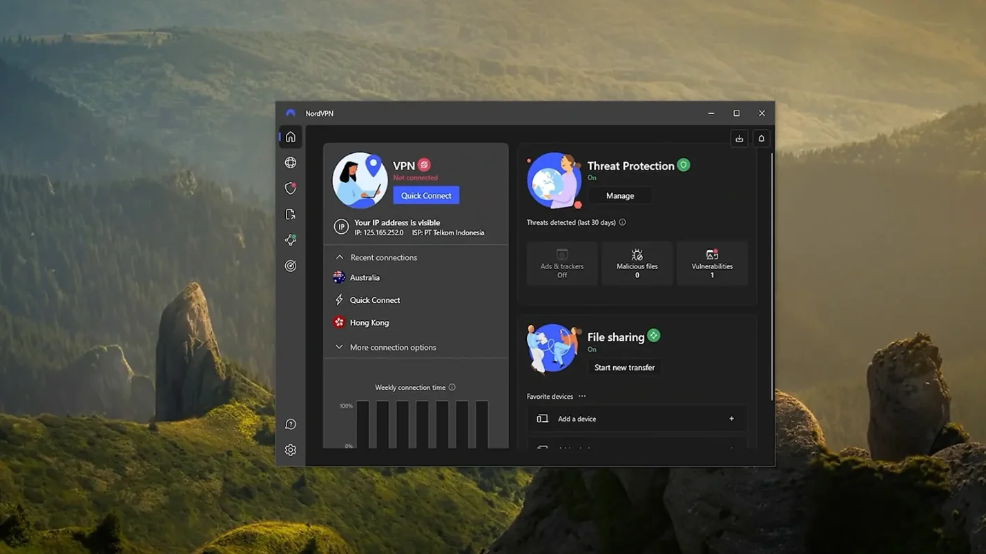Show the Weekly connection time info icon
The height and width of the screenshot is (554, 986).
click(x=452, y=387)
